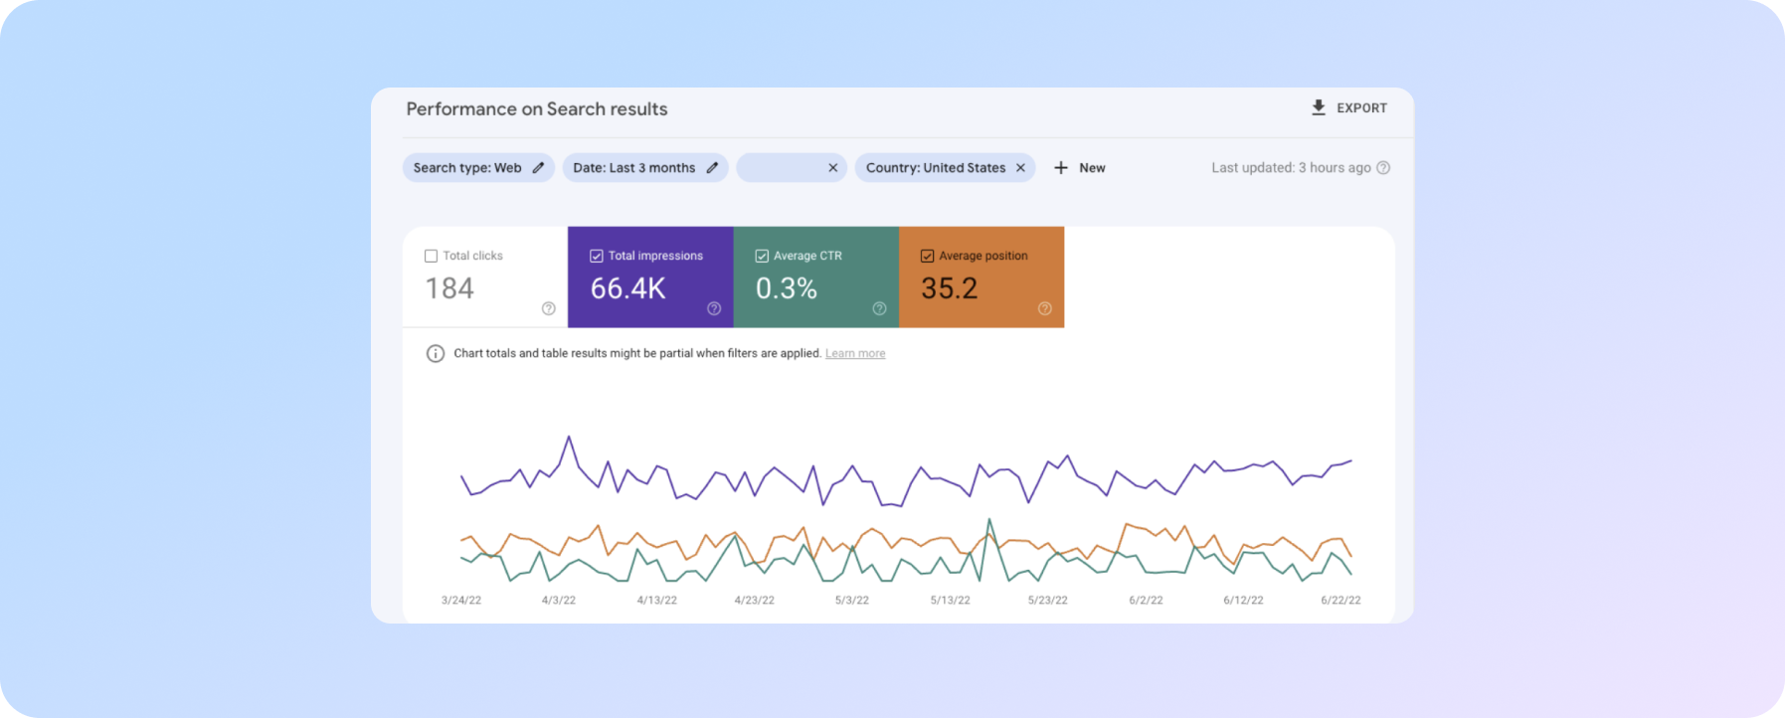The image size is (1785, 718).
Task: Uncheck the Average CTR checkbox
Action: coord(762,256)
